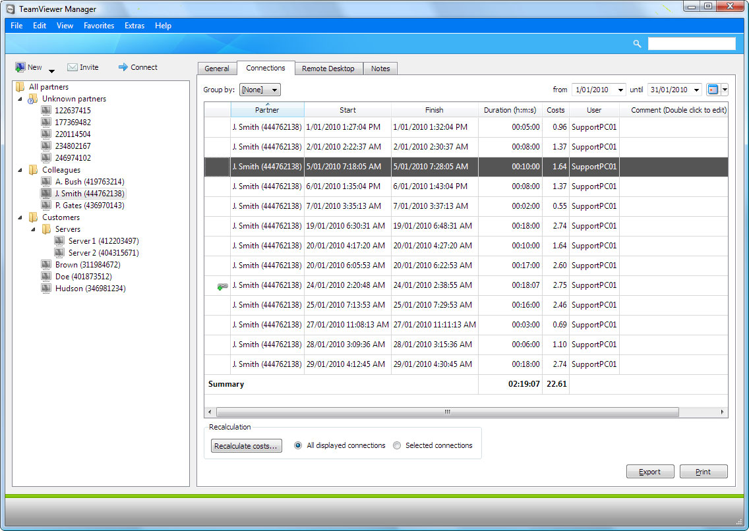Click computer icon beside J. Smith in tree
749x531 pixels.
(x=46, y=193)
